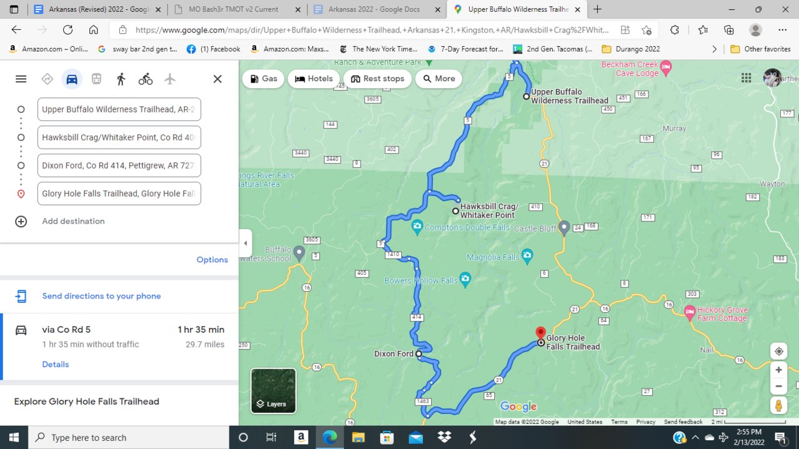Switch to walking directions mode
Viewport: 799px width, 449px height.
point(121,79)
